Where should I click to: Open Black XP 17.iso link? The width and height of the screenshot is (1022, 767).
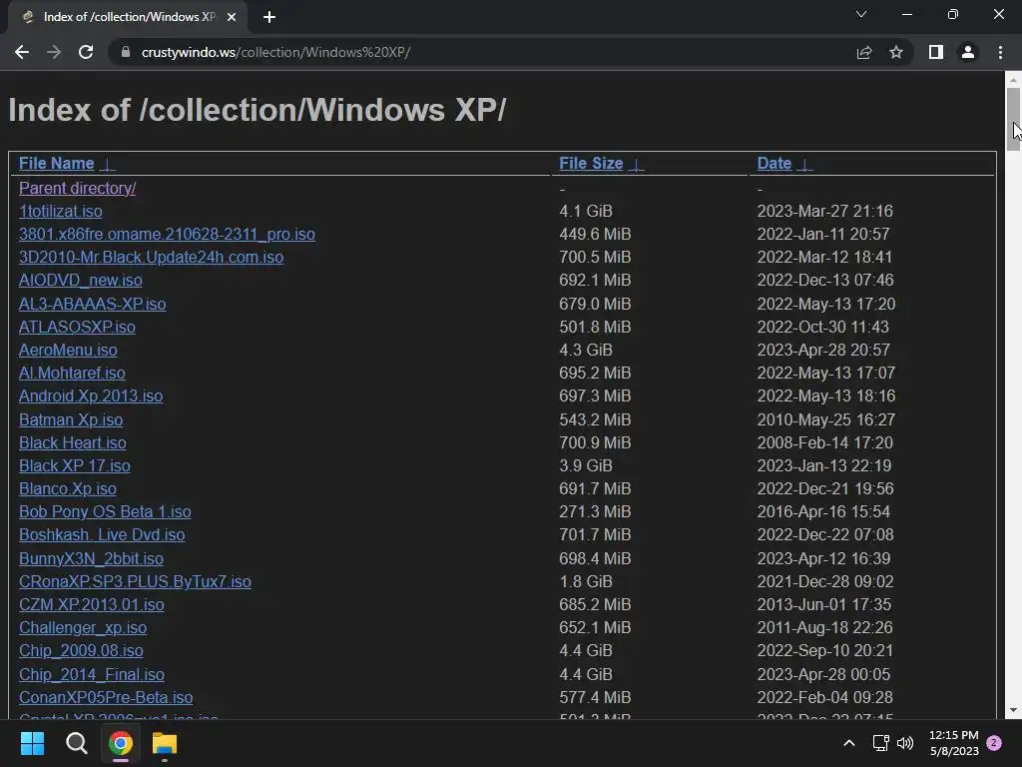pos(75,465)
